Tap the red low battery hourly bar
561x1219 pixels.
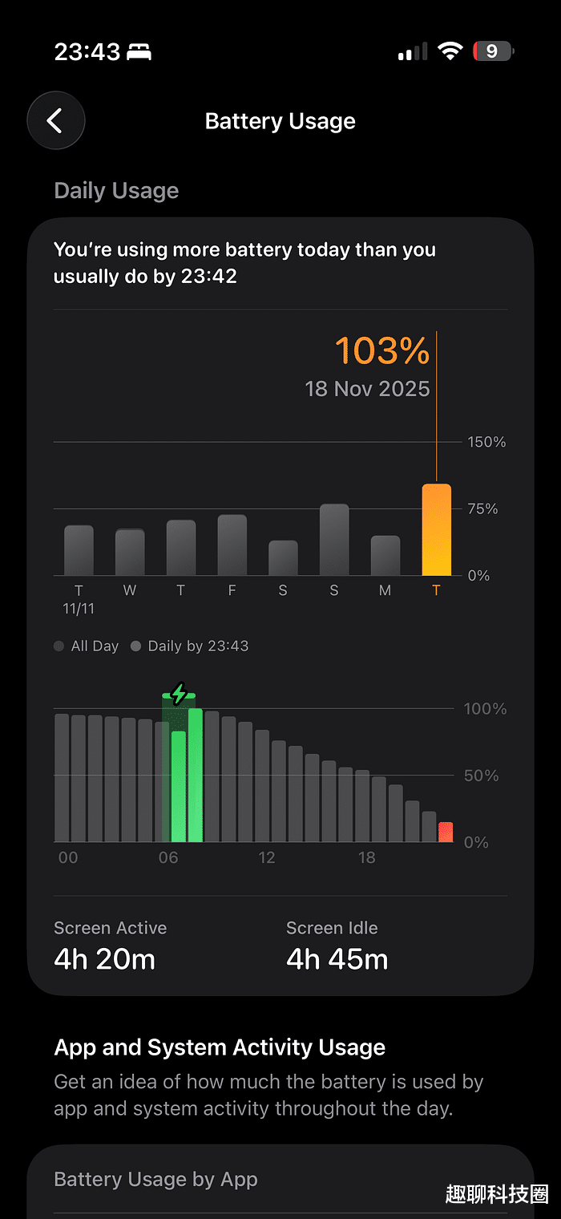[x=445, y=832]
